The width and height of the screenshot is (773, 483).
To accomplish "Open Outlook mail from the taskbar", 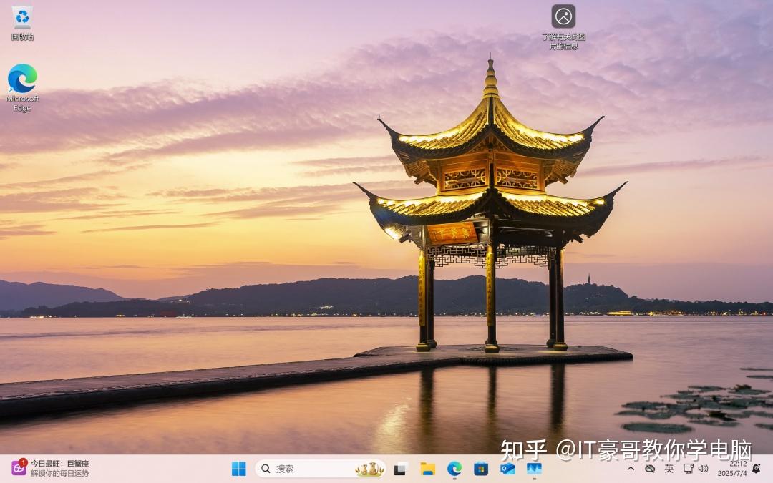I will pos(508,469).
